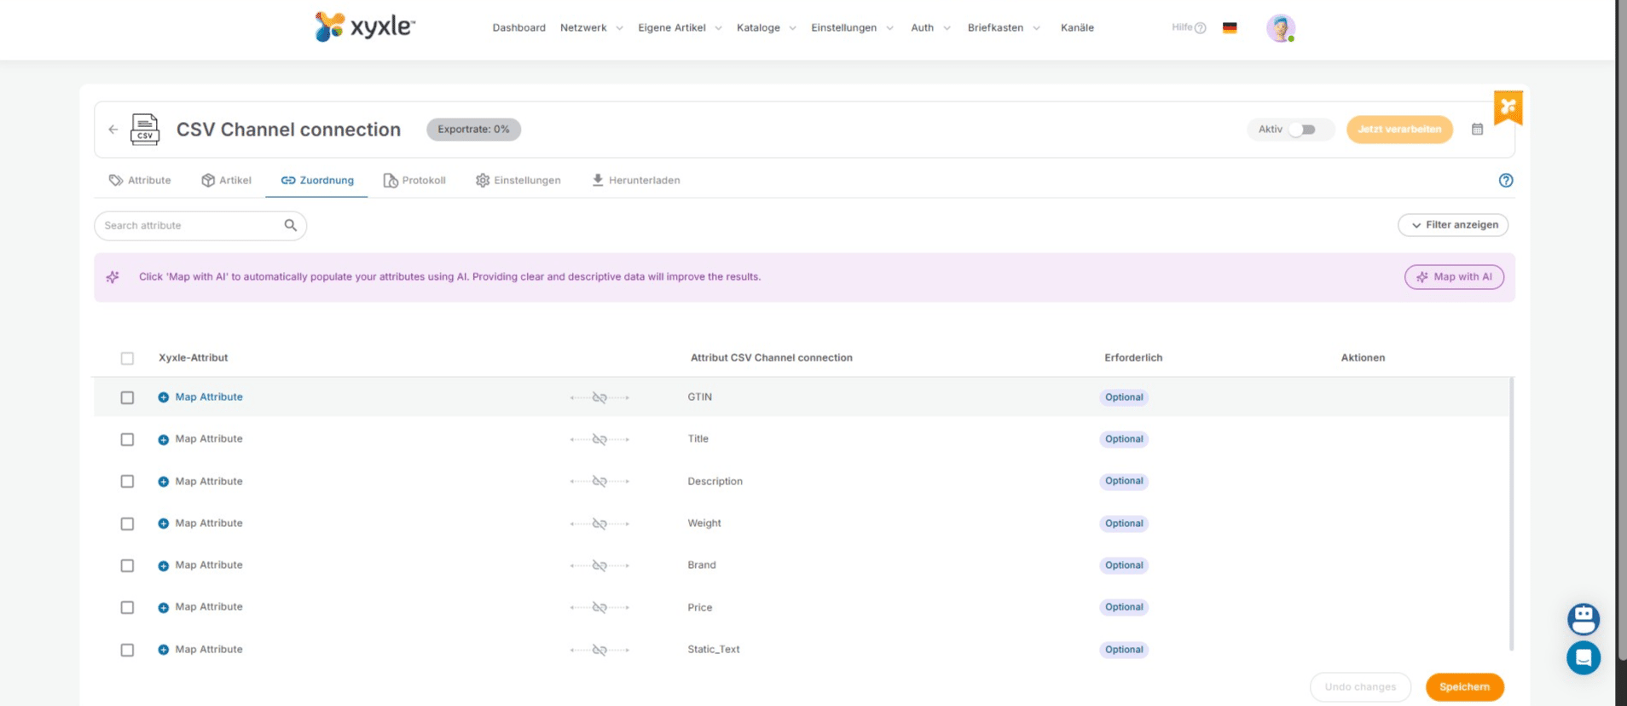Check the Weight row checkbox
This screenshot has height=706, width=1627.
click(x=127, y=524)
